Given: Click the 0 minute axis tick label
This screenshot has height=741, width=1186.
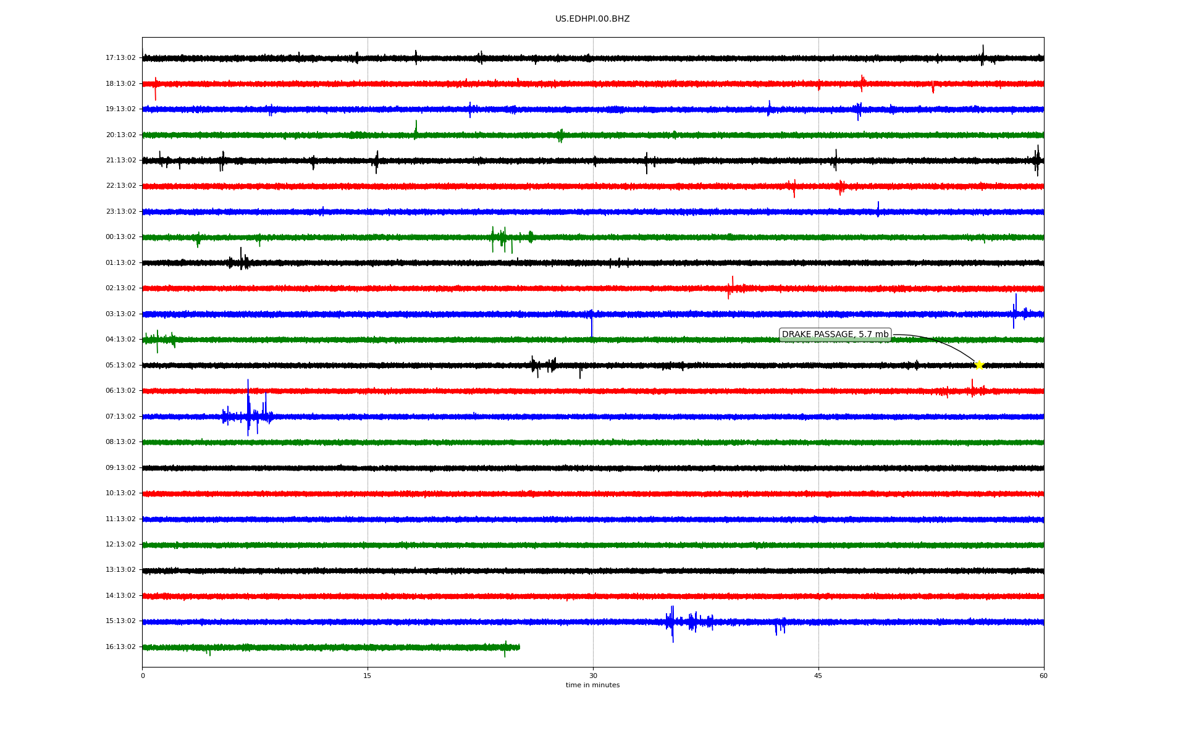Looking at the screenshot, I should 143,676.
